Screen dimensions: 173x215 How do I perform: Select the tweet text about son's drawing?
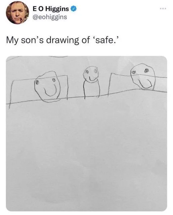click(62, 41)
